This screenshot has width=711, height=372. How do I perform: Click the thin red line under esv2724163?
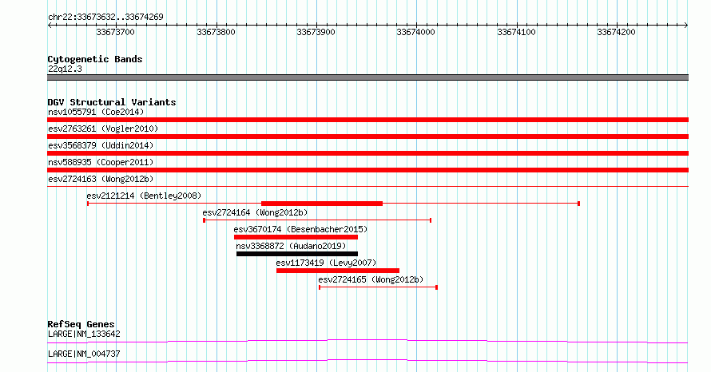tap(367, 186)
